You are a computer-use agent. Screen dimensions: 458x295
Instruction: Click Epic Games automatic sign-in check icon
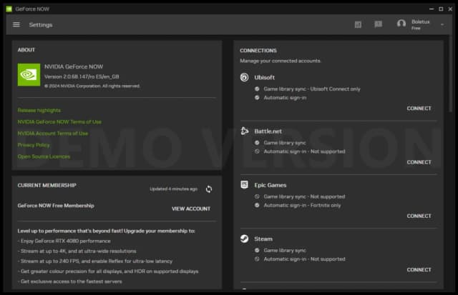(257, 205)
